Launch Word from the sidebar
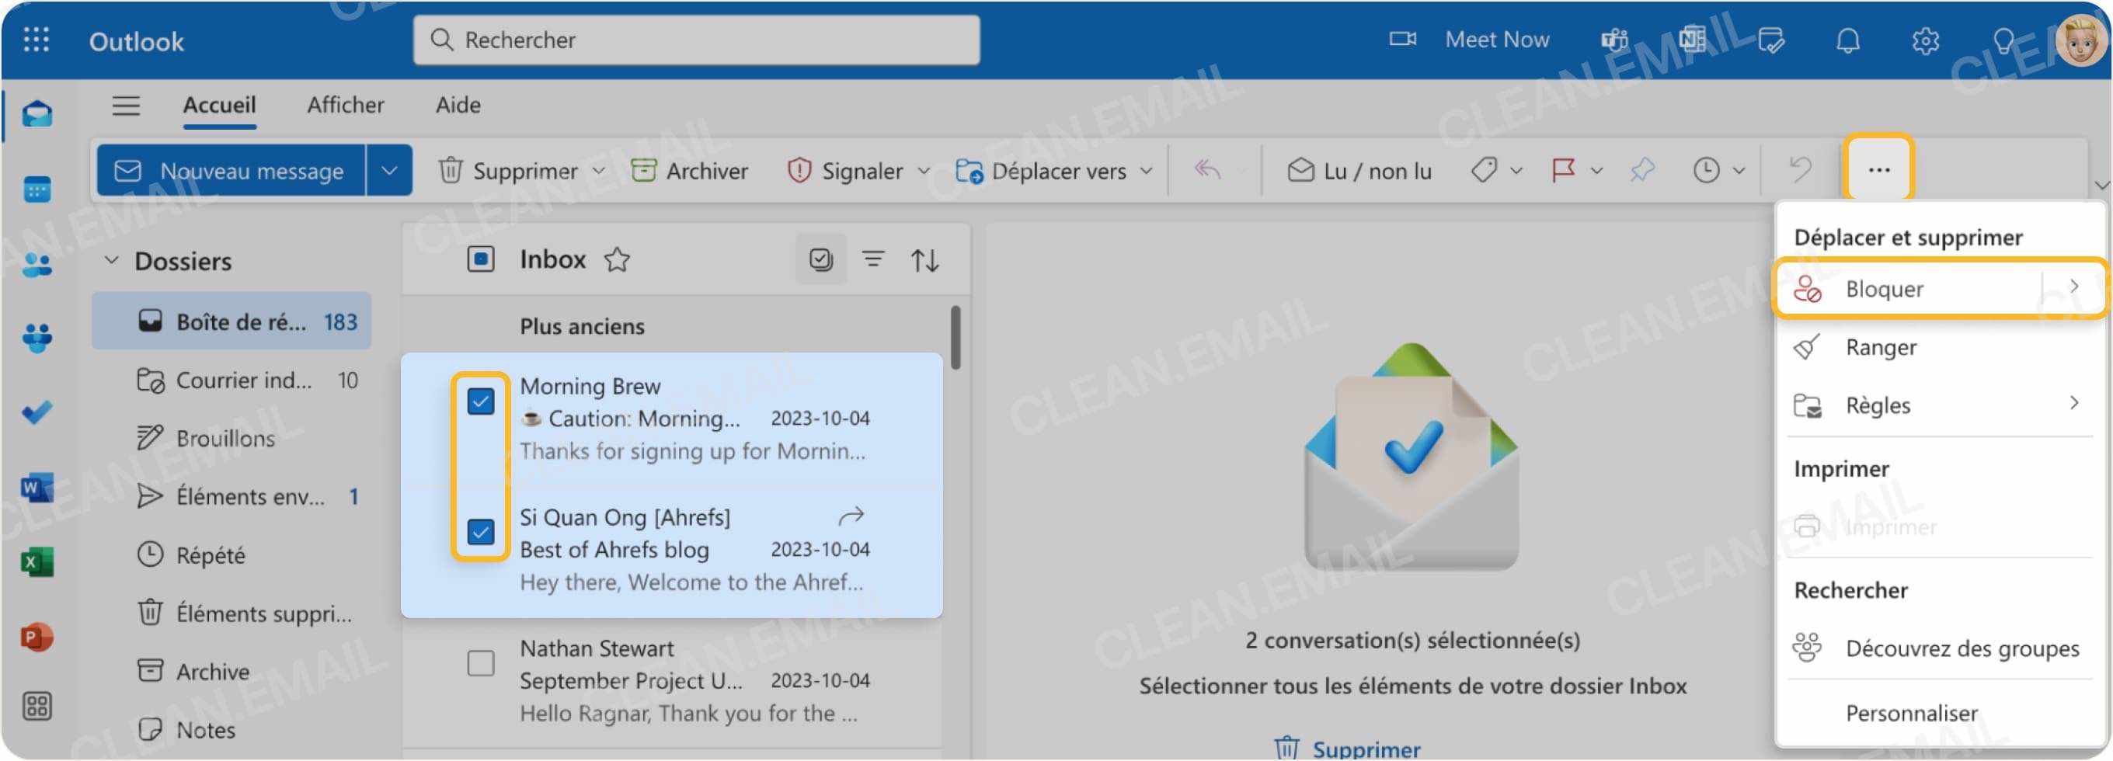Viewport: 2113px width, 761px height. pyautogui.click(x=37, y=488)
